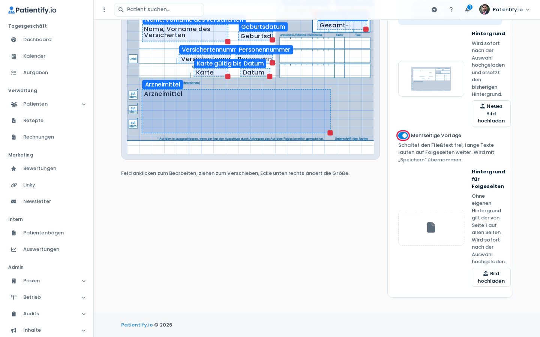Expand the Betrieb submenu
Viewport: 540px width, 337px height.
click(x=84, y=297)
